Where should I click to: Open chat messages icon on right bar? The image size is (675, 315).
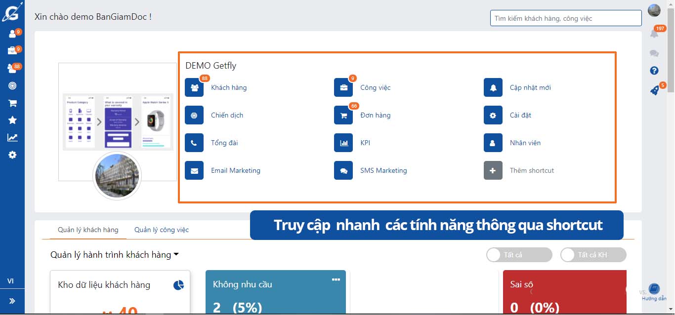pos(654,53)
